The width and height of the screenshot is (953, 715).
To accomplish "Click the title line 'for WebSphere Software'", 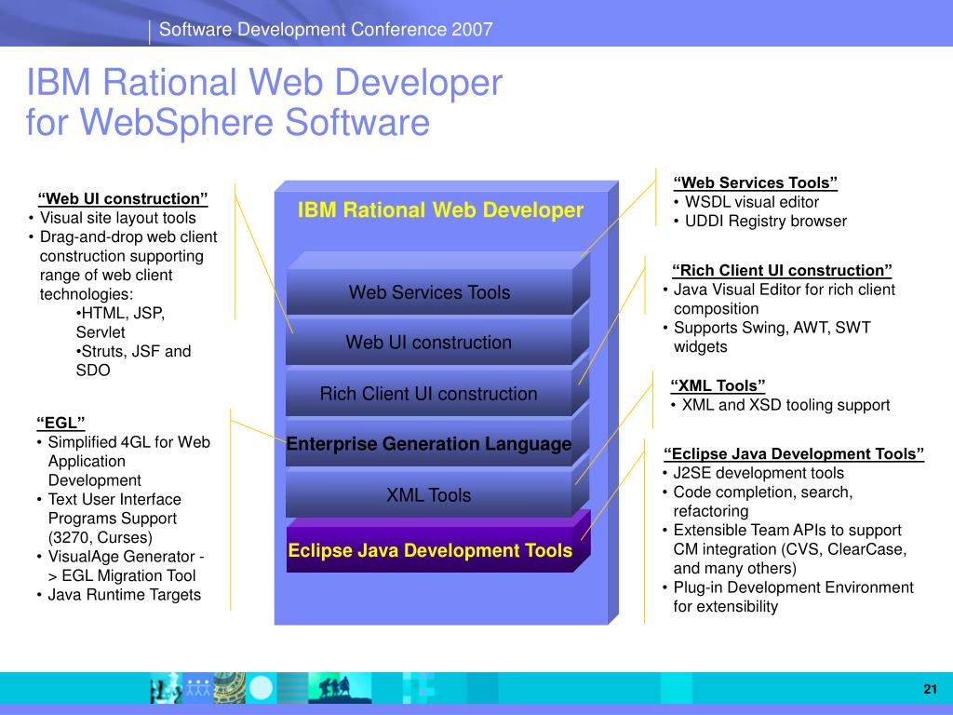I will (228, 122).
